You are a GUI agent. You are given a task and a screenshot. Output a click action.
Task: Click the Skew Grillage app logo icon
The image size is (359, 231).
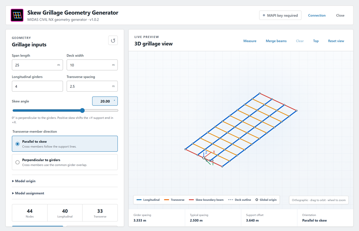[x=17, y=15]
